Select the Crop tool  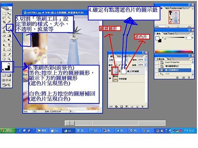click(4, 22)
